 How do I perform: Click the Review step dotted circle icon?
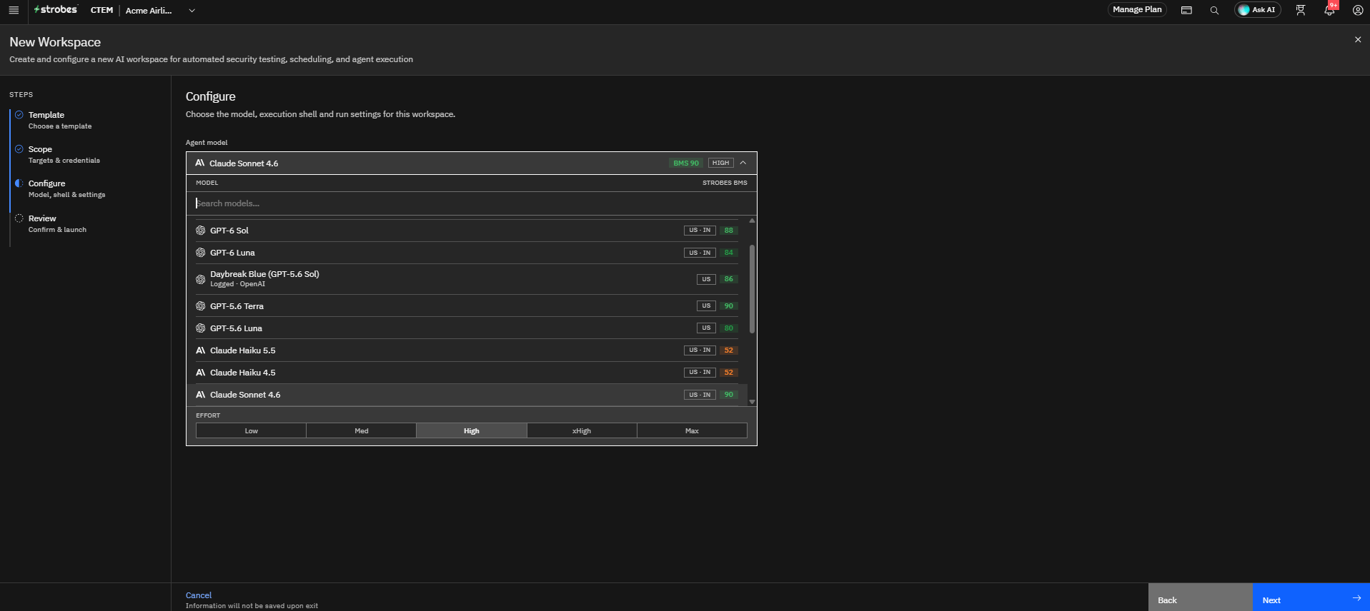(x=19, y=218)
